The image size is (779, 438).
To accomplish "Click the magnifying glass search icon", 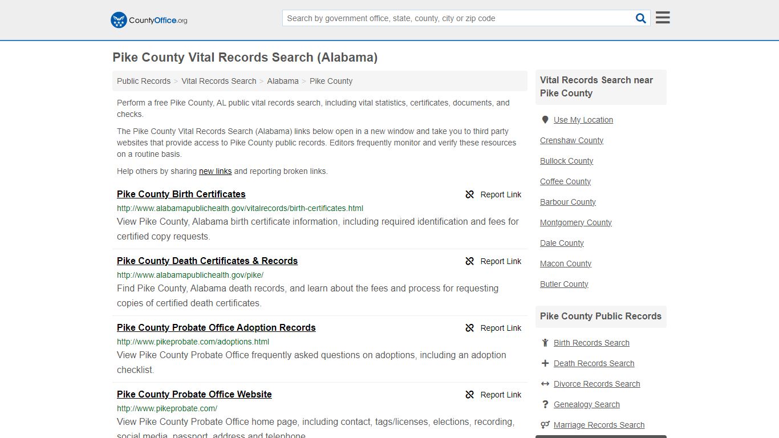I will tap(641, 18).
